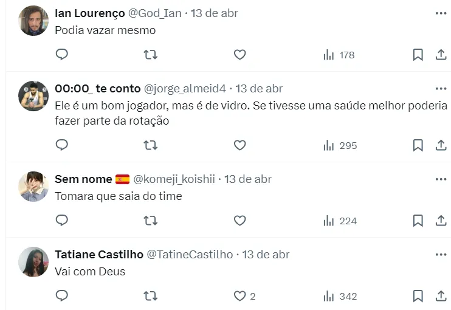Bookmark Ian Lourenço's tweet
451x310 pixels.
[418, 55]
